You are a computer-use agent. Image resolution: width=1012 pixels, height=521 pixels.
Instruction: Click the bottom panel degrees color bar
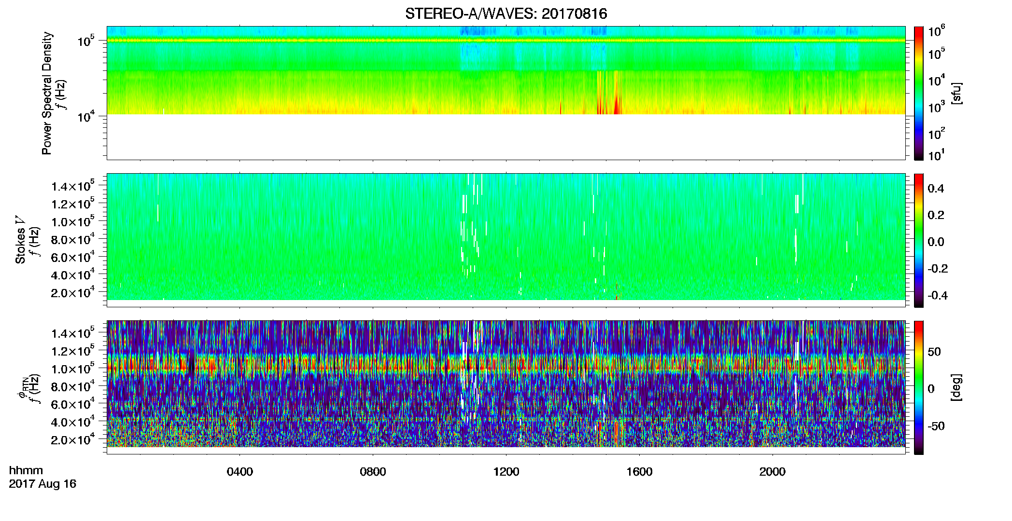[919, 387]
